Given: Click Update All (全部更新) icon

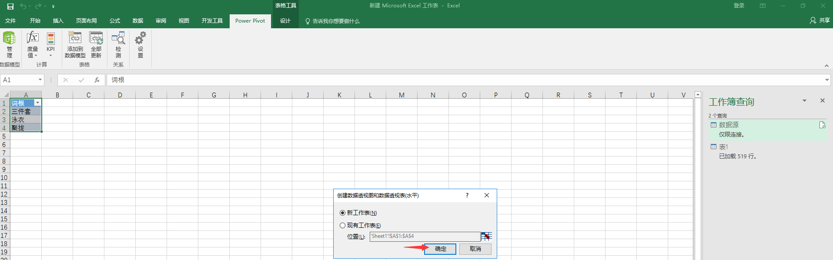Looking at the screenshot, I should [x=96, y=44].
